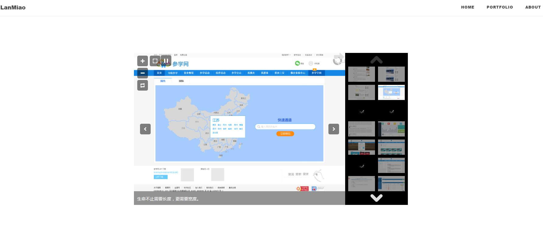This screenshot has width=543, height=228.
Task: Select the bar chart dashboard thumbnail
Action: click(391, 129)
